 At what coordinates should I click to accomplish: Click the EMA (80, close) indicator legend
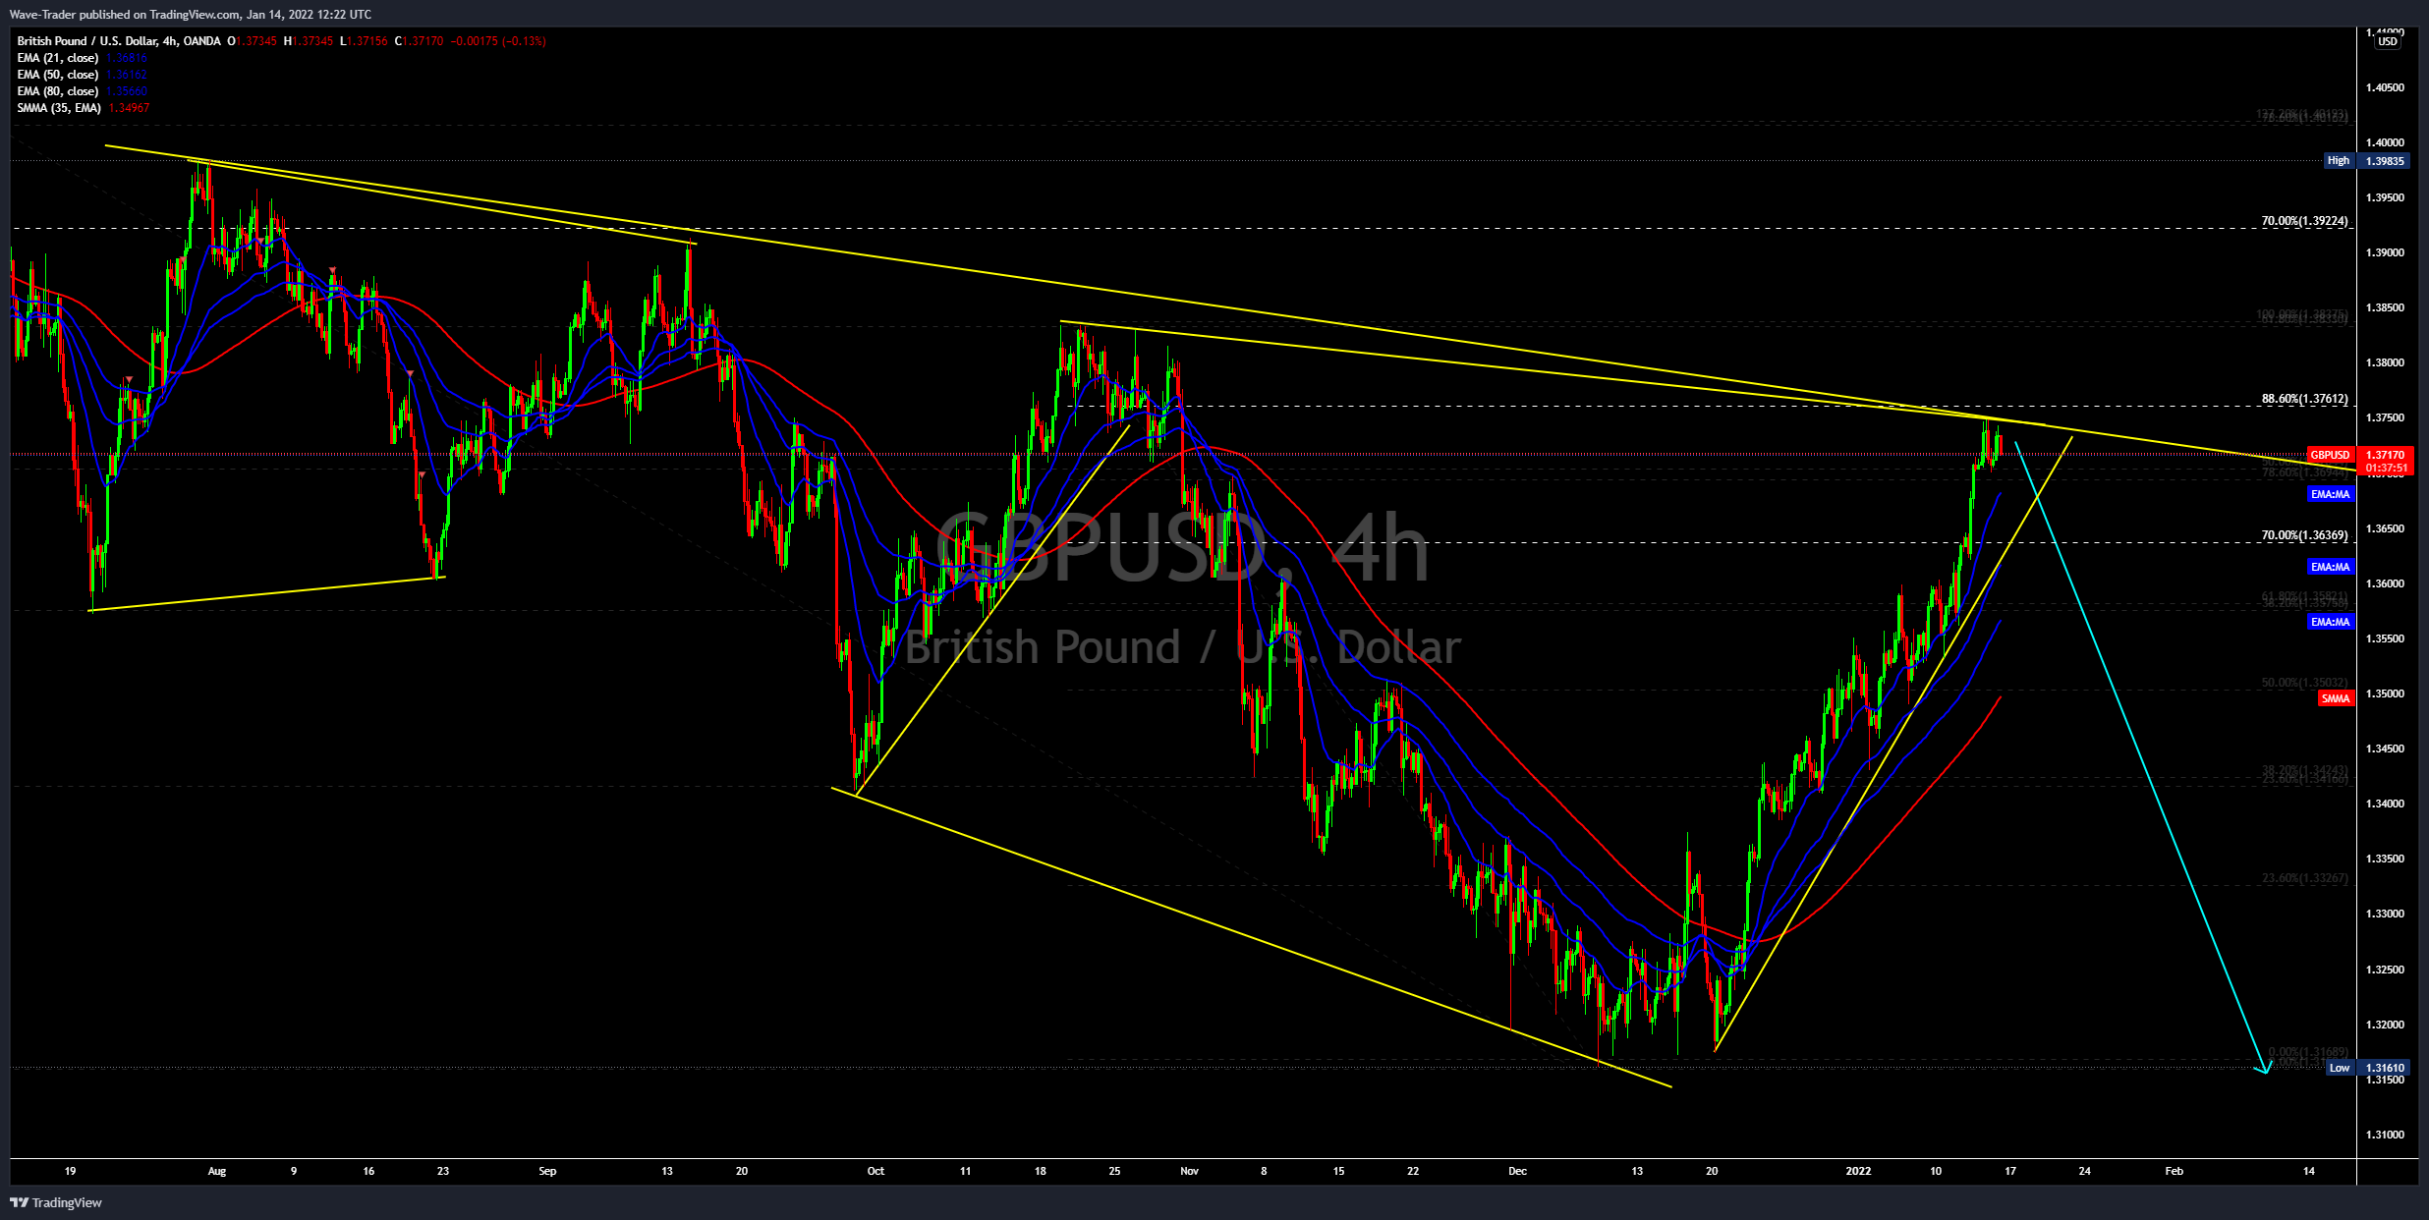coord(57,91)
